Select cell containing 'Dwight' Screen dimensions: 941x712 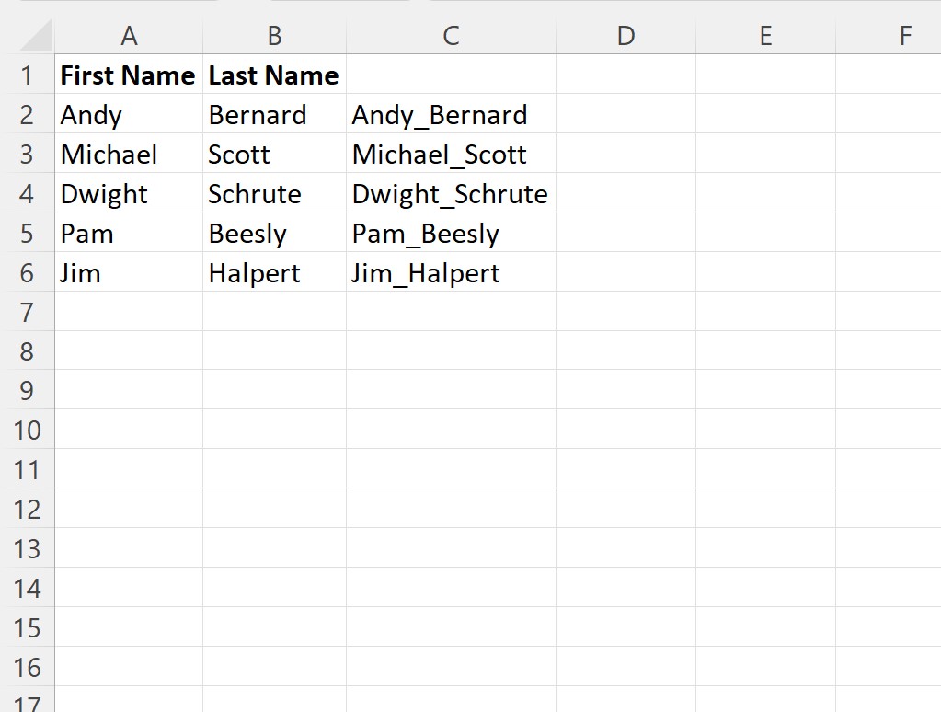tap(129, 193)
